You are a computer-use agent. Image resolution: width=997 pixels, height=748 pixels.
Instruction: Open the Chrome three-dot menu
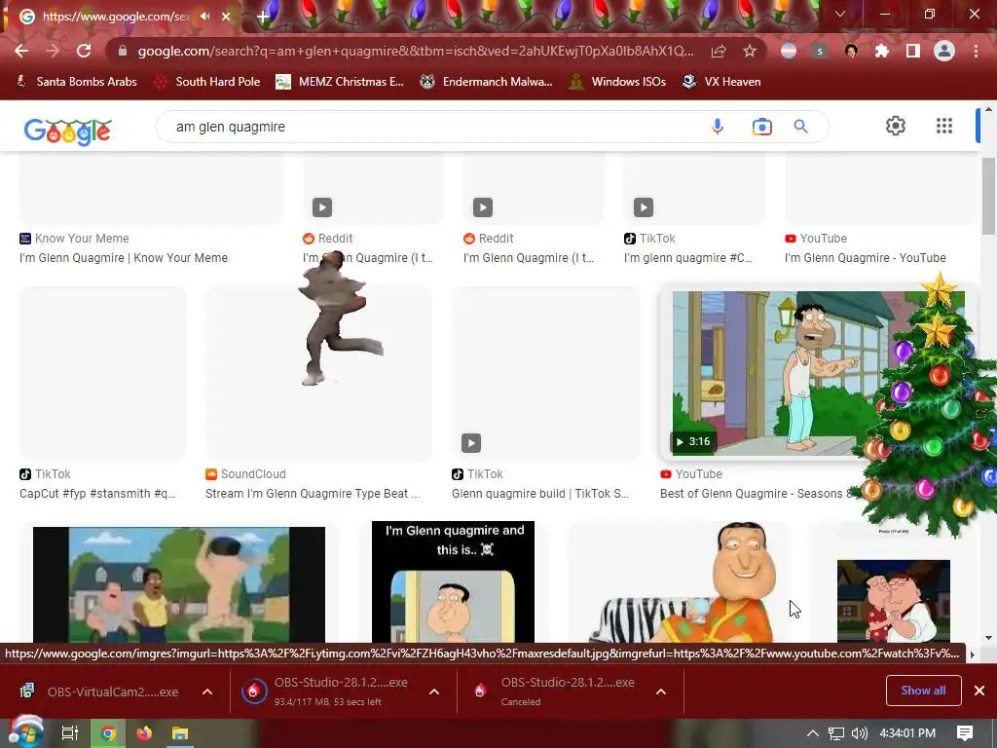pos(976,51)
